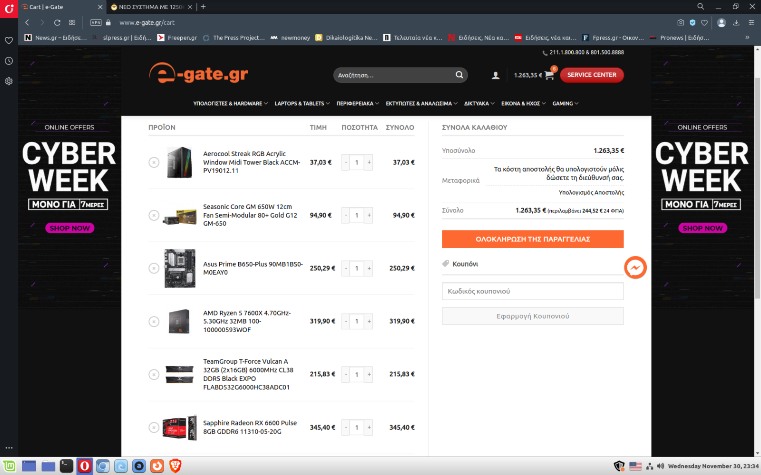The height and width of the screenshot is (475, 761).
Task: Increase quantity of Sapphire Radeon RX 6600
Action: coord(369,427)
